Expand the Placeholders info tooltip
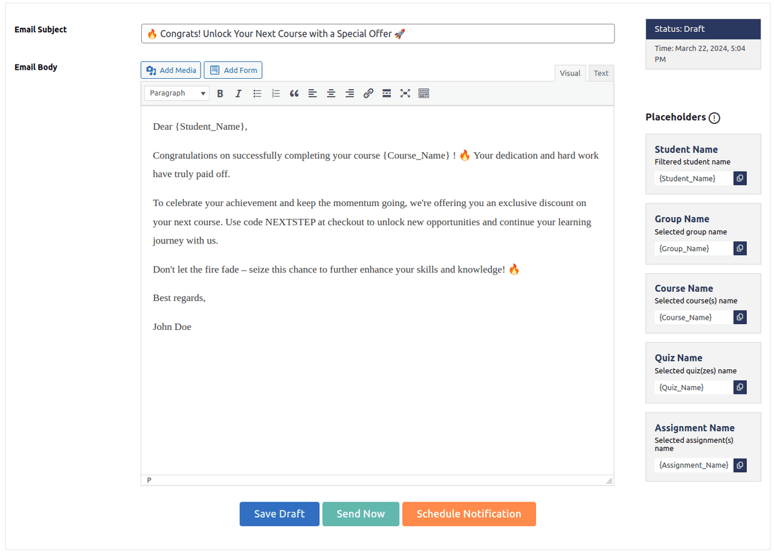Viewport: 774px width, 554px height. (714, 118)
